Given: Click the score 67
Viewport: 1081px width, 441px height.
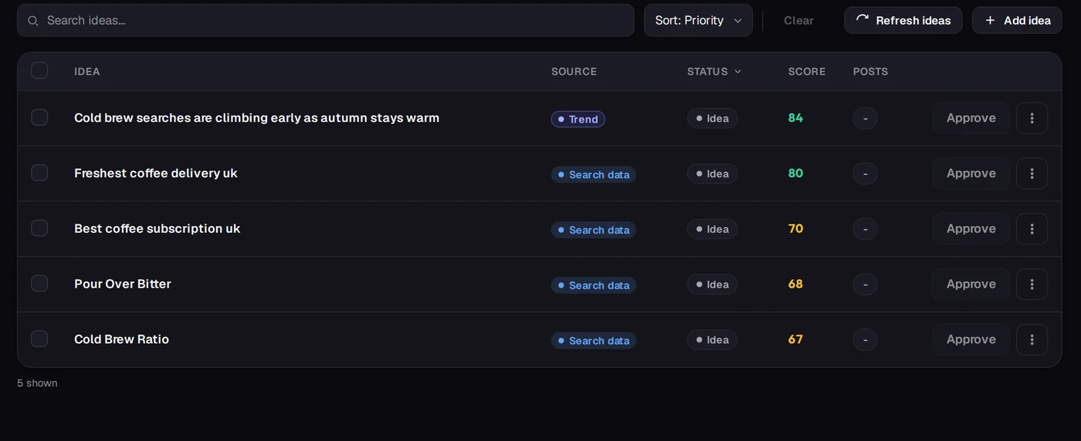Looking at the screenshot, I should (x=795, y=340).
